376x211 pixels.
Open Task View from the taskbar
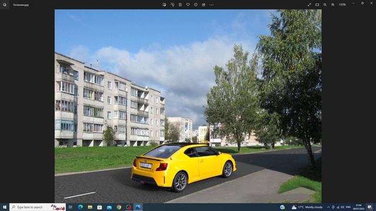pos(70,207)
